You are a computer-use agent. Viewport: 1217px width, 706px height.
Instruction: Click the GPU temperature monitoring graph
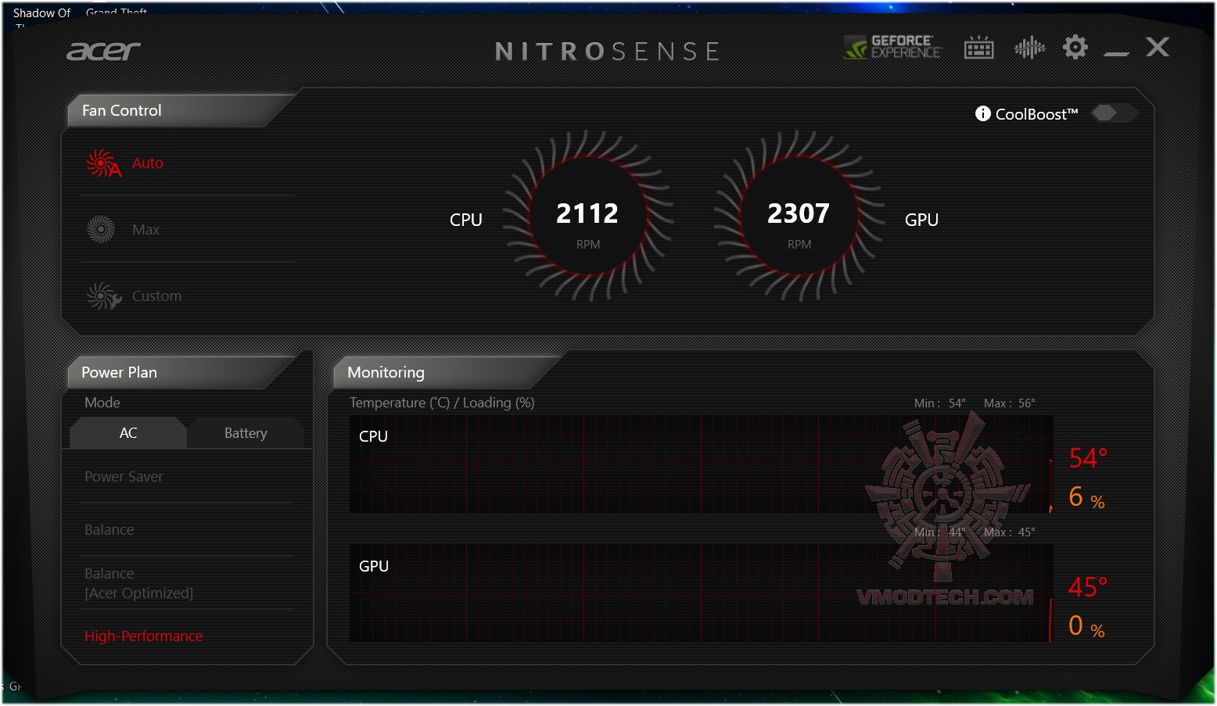click(x=701, y=593)
